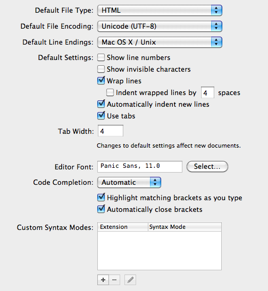Uncheck Automatically indent new lines
Image resolution: width=268 pixels, height=291 pixels.
point(101,104)
